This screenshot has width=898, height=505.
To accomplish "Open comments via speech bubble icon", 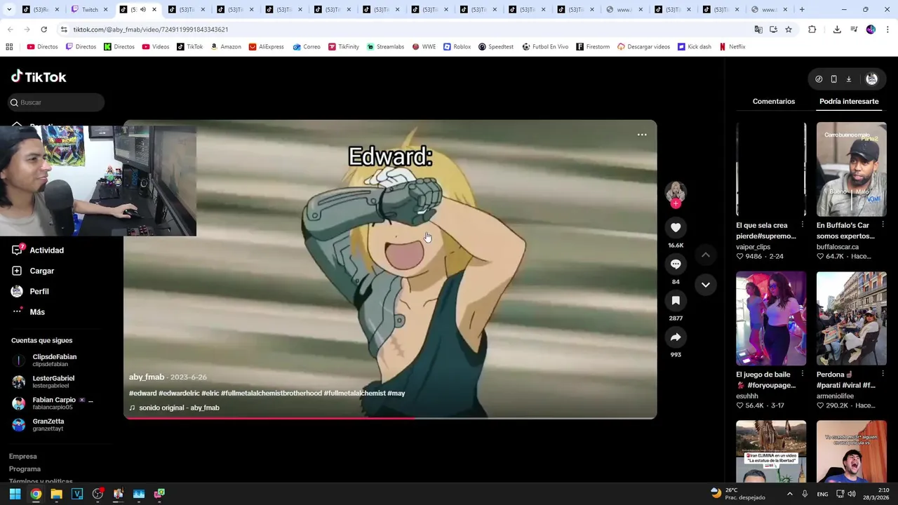I will (676, 264).
